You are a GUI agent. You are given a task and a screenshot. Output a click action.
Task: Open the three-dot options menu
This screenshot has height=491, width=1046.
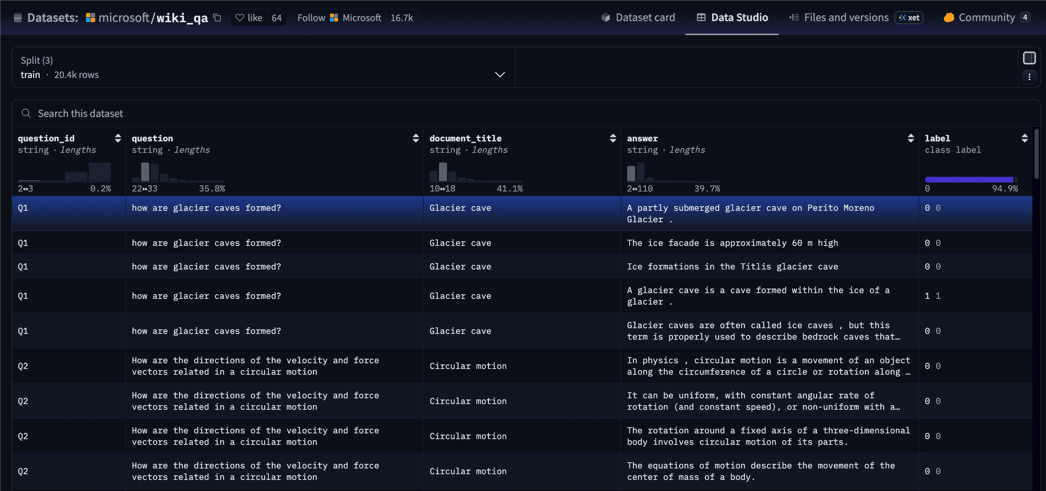click(x=1030, y=76)
